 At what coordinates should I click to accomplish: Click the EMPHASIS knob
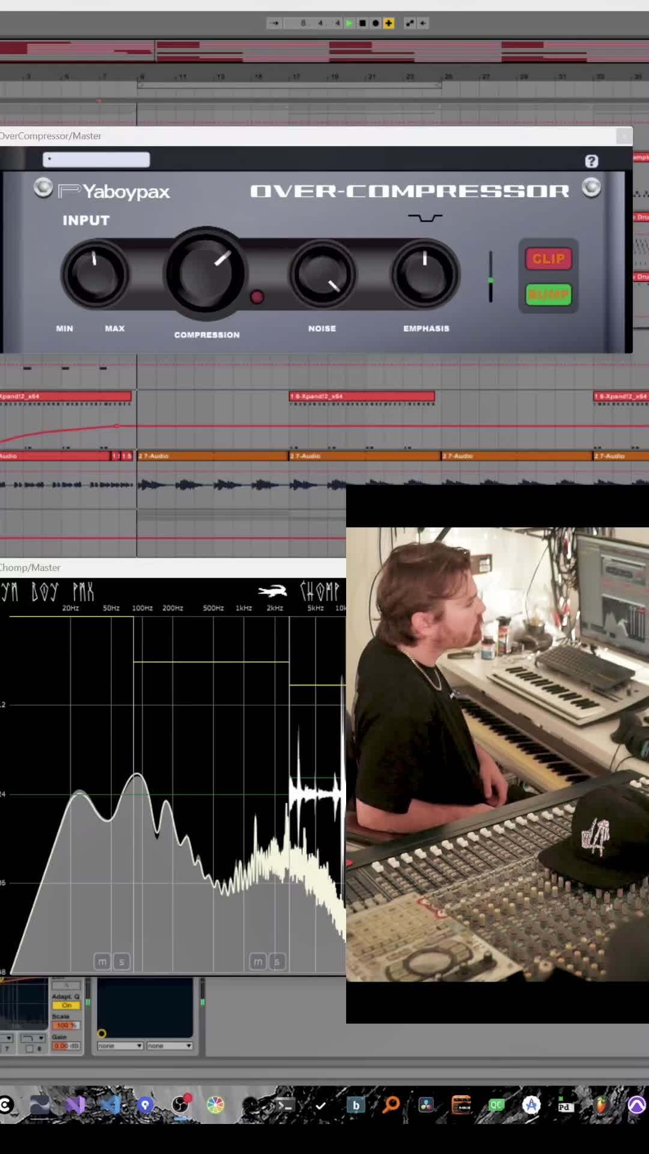tap(425, 274)
